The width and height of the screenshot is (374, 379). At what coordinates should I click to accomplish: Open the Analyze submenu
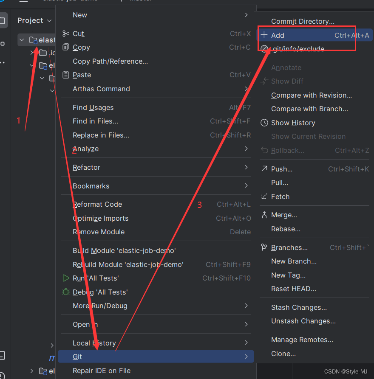point(156,149)
